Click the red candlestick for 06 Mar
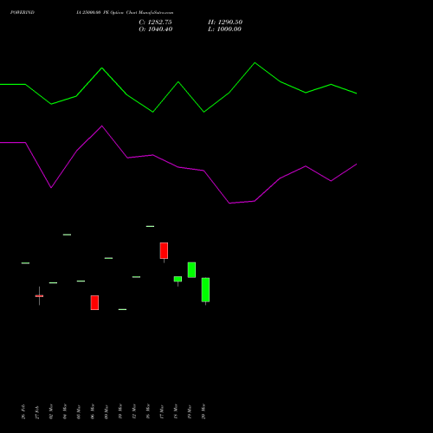The width and height of the screenshot is (433, 433). point(94,302)
